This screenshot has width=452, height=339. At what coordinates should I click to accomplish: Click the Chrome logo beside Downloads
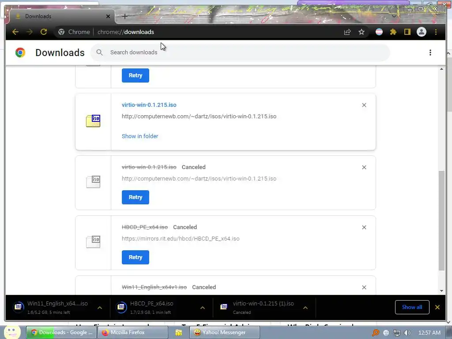[20, 53]
